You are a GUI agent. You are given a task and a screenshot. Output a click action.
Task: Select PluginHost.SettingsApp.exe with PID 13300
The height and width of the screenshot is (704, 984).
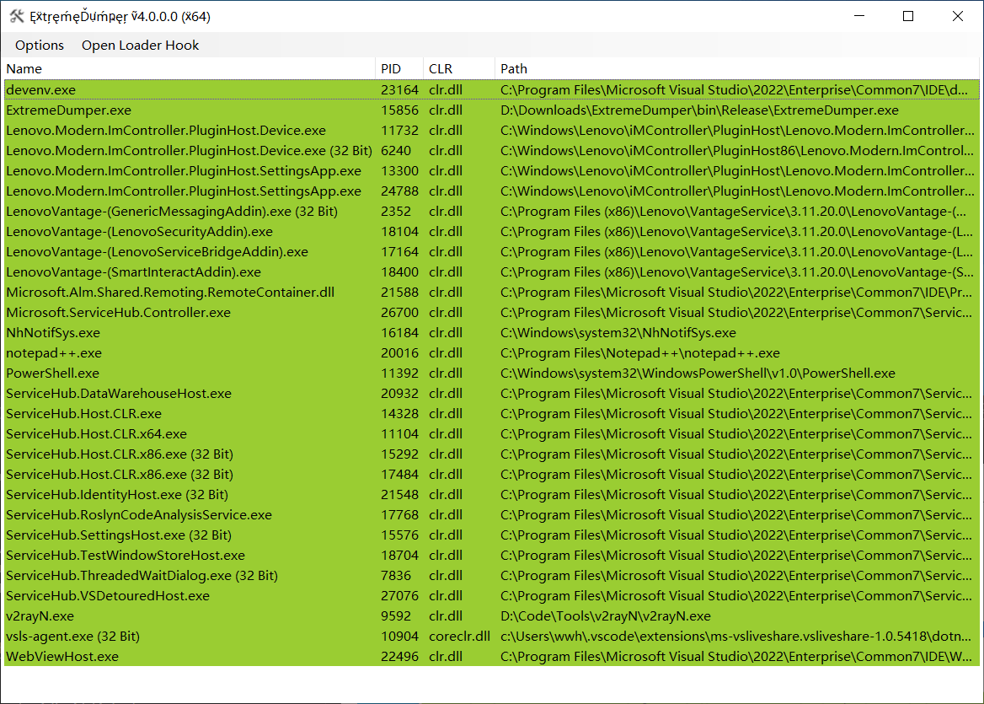[x=491, y=171]
